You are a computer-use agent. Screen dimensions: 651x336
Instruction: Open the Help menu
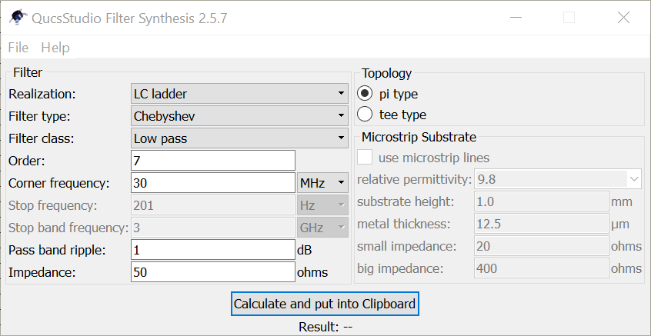click(55, 48)
